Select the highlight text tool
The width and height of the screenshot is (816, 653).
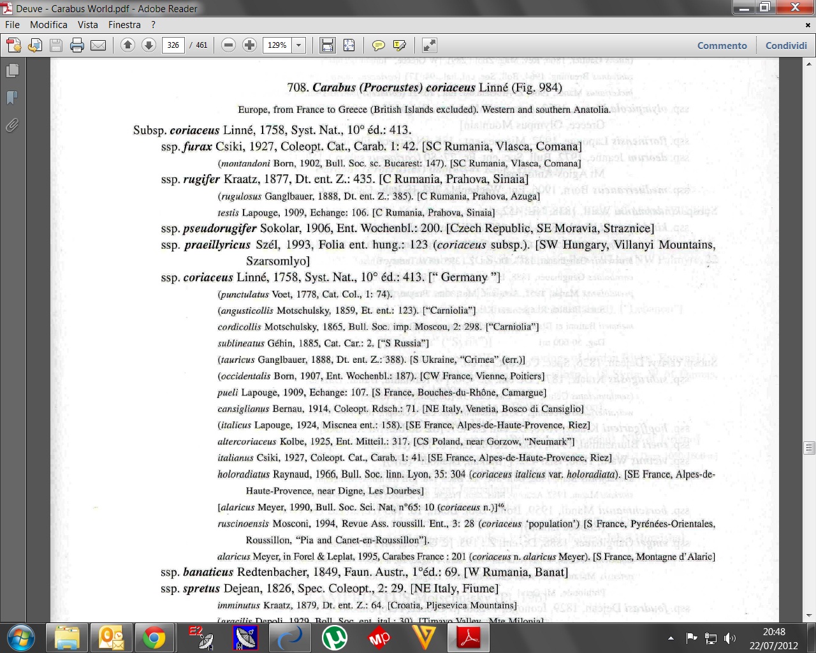(x=400, y=45)
